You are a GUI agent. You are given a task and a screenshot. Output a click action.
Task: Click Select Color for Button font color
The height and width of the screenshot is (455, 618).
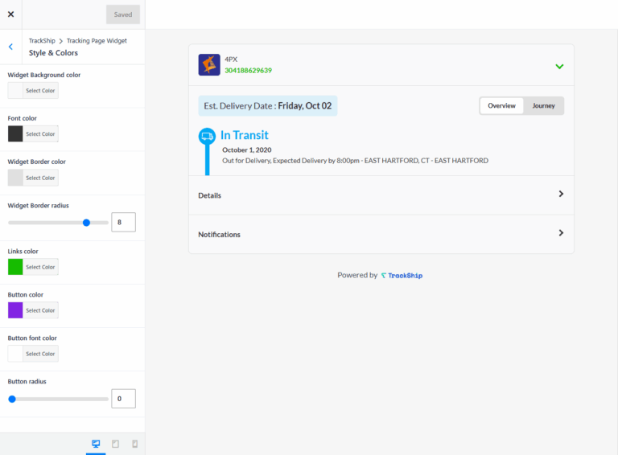pos(40,354)
